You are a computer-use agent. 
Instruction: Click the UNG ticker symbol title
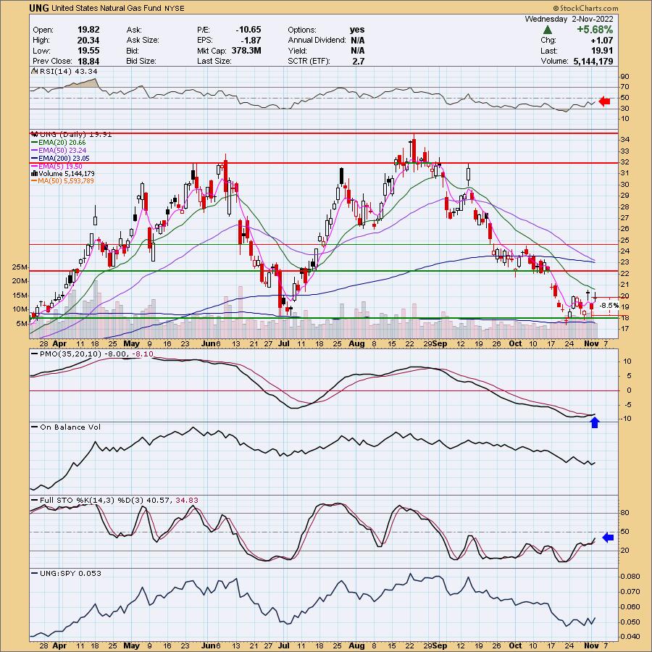click(x=39, y=8)
